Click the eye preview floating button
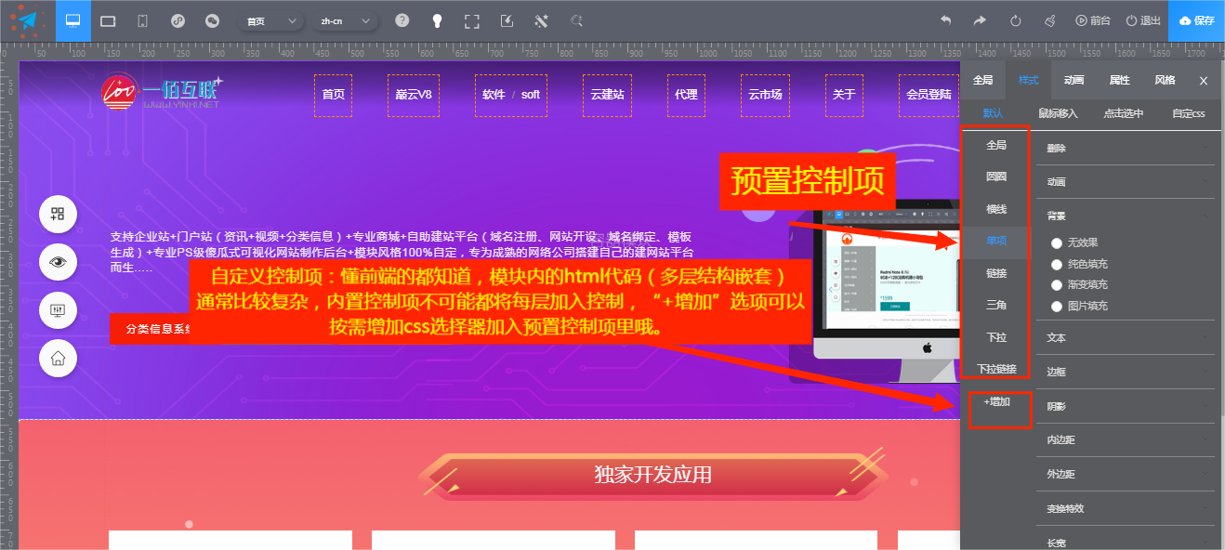Screen dimensions: 1225x550 point(58,262)
